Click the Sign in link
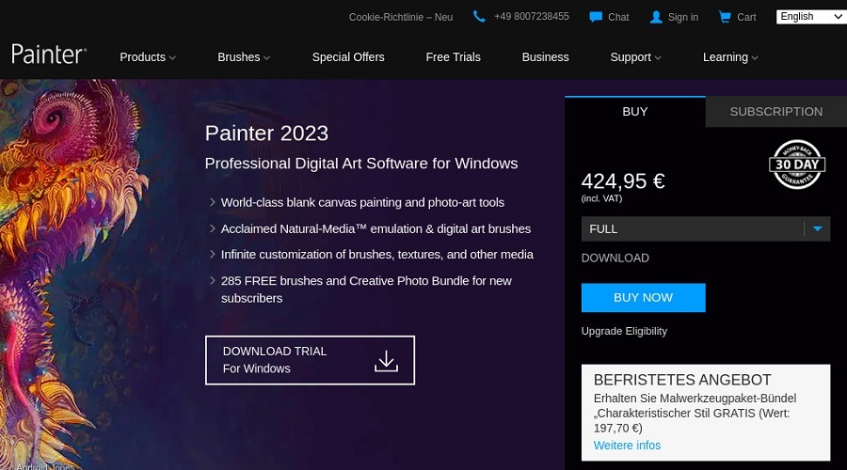Viewport: 847px width, 470px height. [683, 17]
